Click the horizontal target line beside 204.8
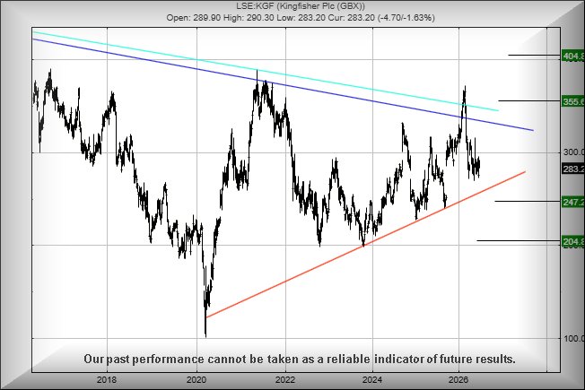The height and width of the screenshot is (390, 585). point(519,240)
